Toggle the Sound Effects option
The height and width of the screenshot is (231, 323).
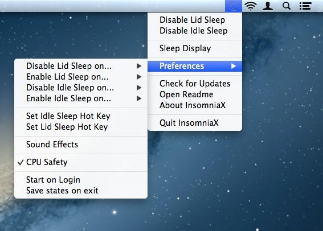click(81, 145)
